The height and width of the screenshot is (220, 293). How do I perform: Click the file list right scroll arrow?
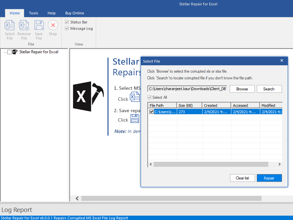click(x=279, y=164)
